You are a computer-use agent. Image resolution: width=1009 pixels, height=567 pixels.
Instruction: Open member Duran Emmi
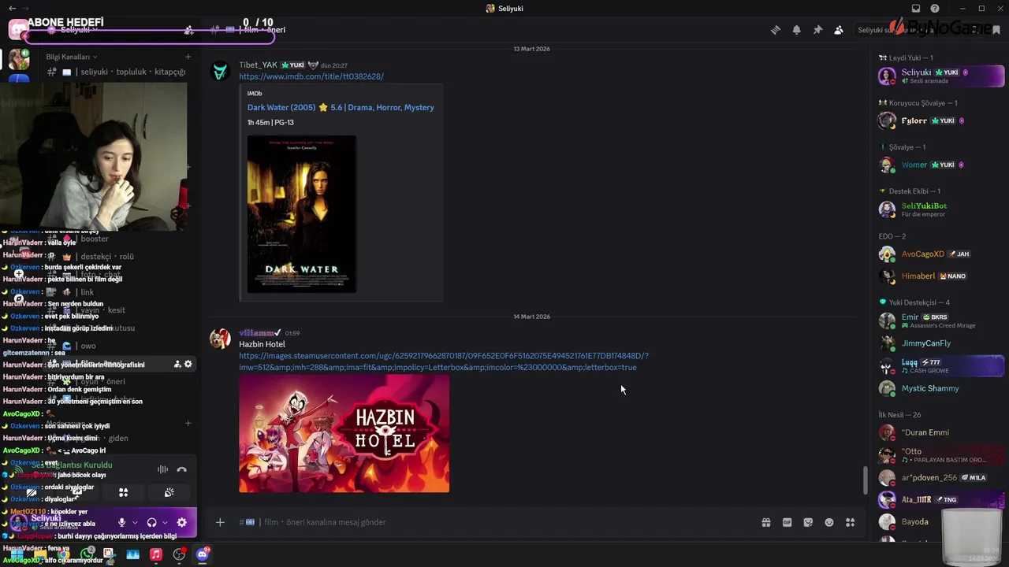coord(940,432)
